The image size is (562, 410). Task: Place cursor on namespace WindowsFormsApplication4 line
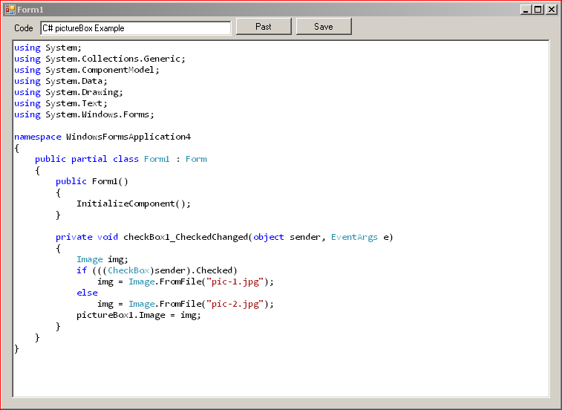(x=102, y=137)
